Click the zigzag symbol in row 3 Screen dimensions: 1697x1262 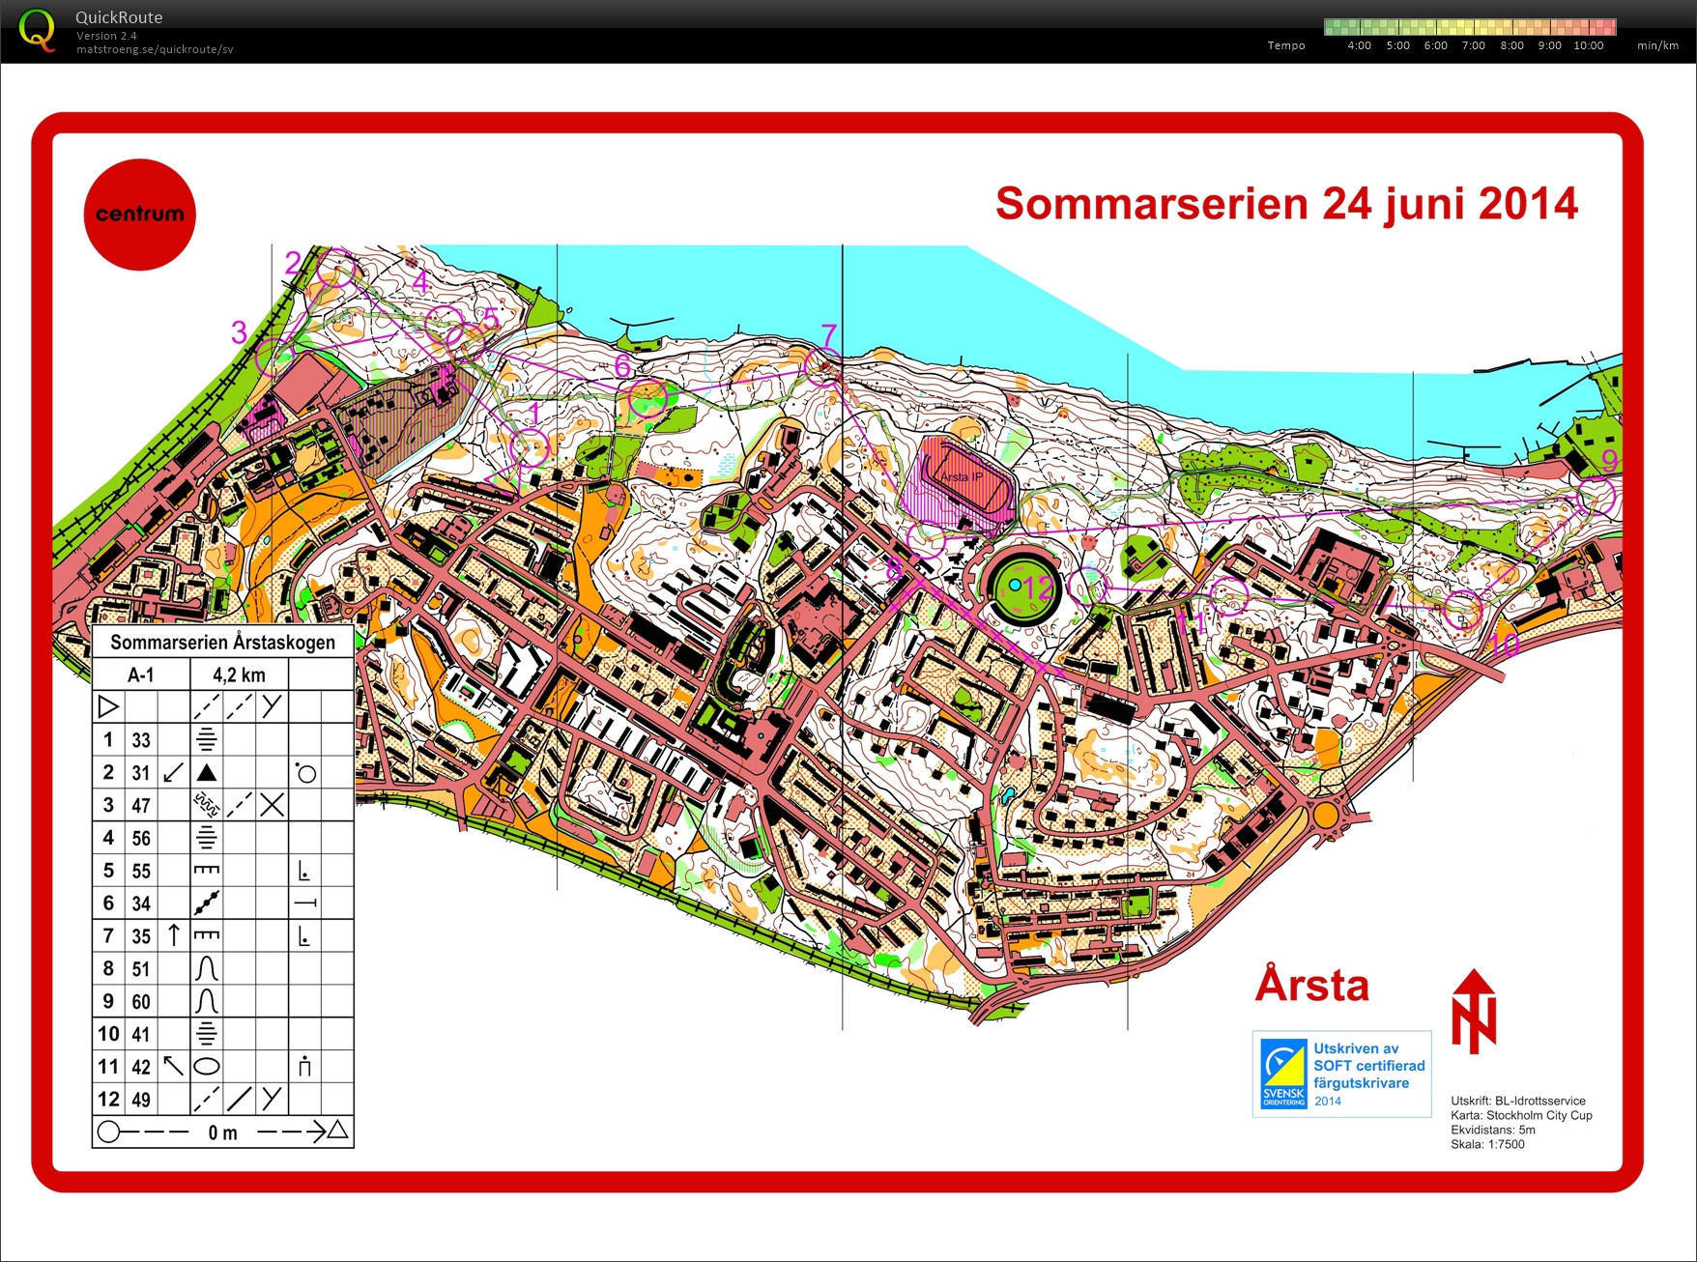[207, 805]
